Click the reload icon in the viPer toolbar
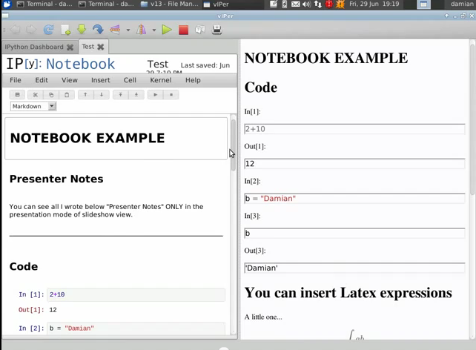 pyautogui.click(x=48, y=30)
